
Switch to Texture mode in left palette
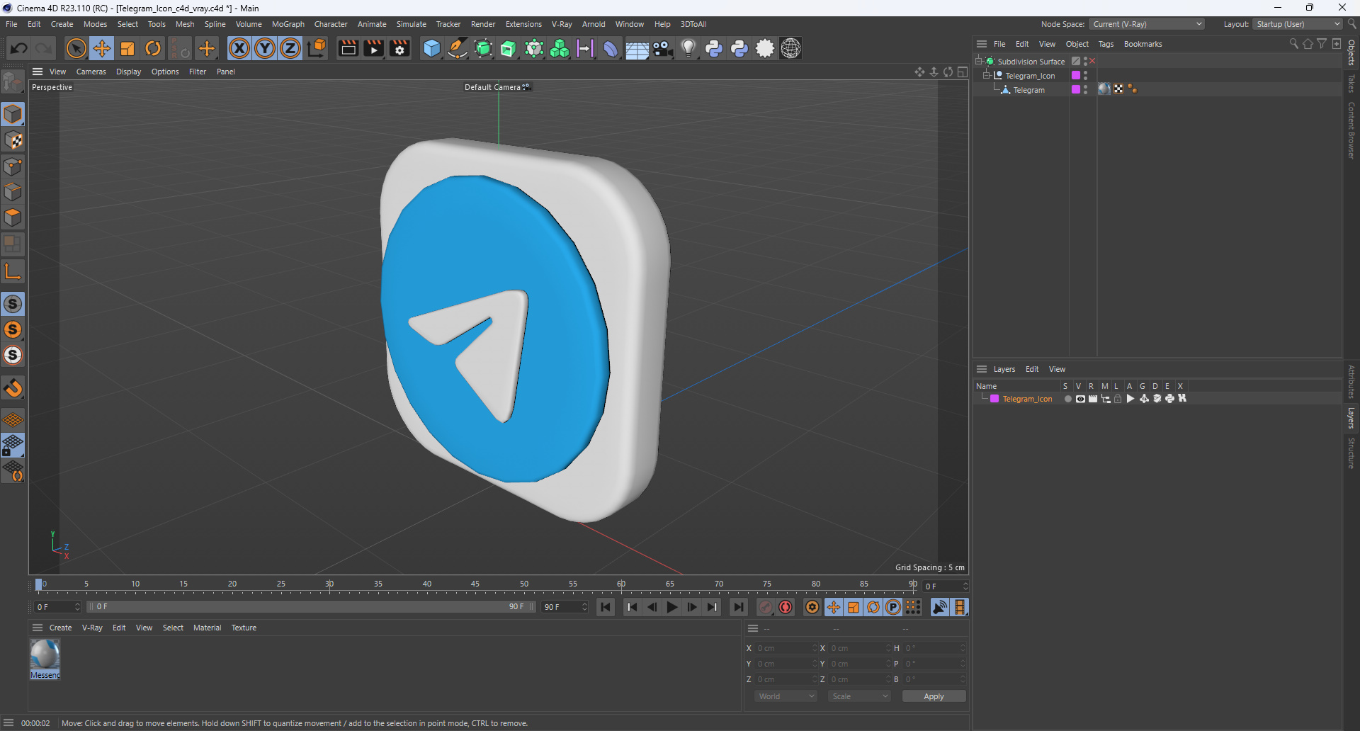click(x=13, y=140)
